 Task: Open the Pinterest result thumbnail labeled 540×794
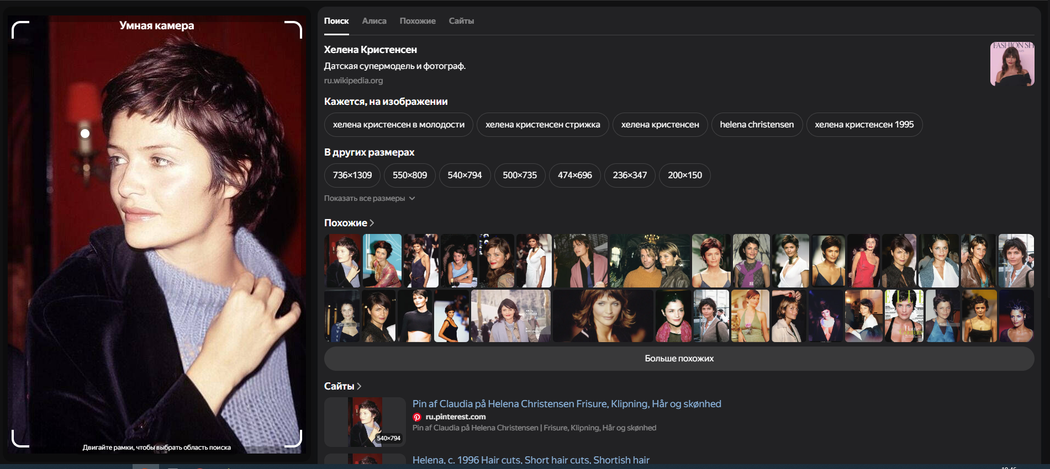click(x=365, y=422)
